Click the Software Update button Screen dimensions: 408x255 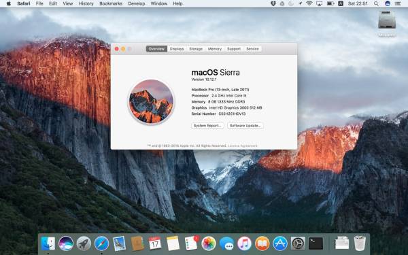point(245,126)
